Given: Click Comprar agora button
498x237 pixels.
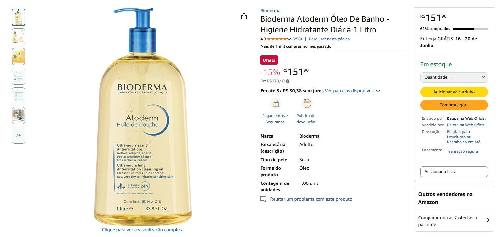Looking at the screenshot, I should (454, 105).
